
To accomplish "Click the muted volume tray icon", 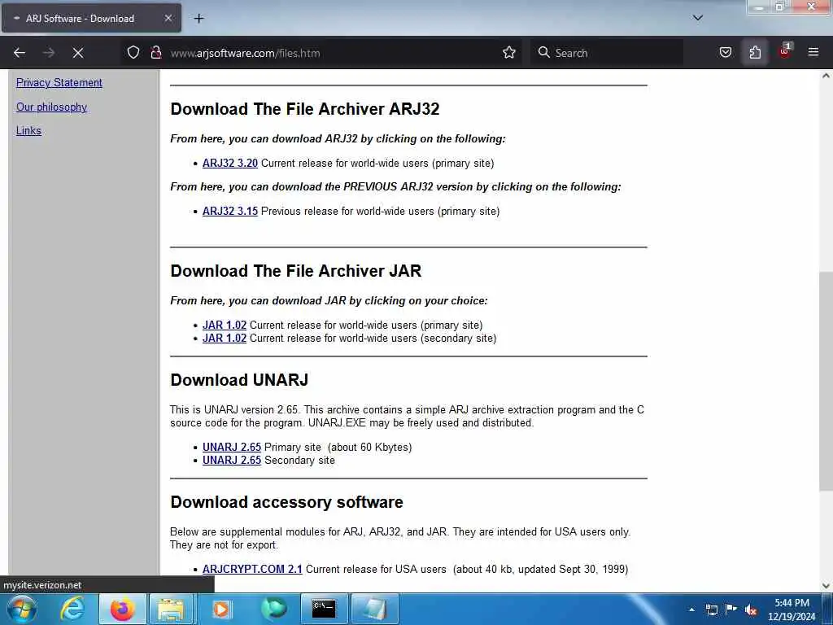I will [751, 610].
